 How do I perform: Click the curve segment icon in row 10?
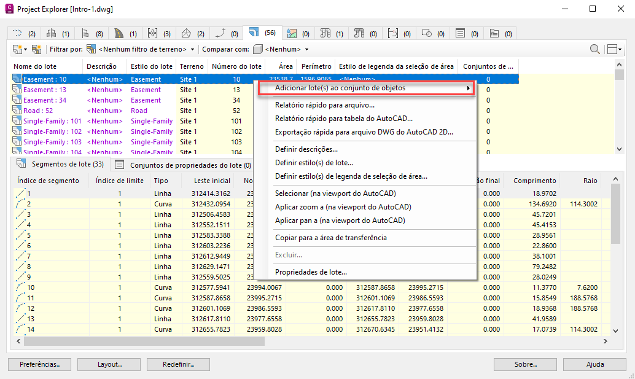click(21, 287)
